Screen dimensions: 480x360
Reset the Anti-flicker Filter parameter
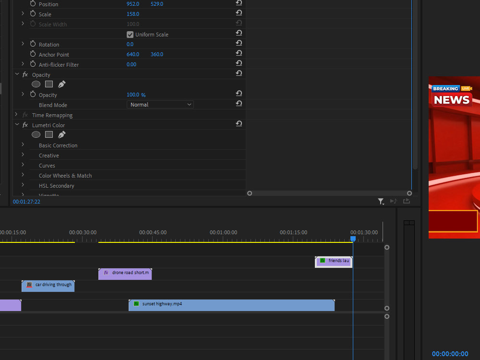coord(239,63)
